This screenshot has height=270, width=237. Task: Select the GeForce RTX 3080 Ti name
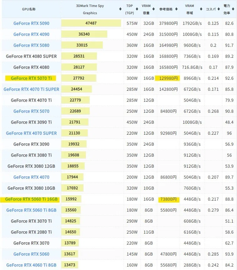pyautogui.click(x=31, y=155)
